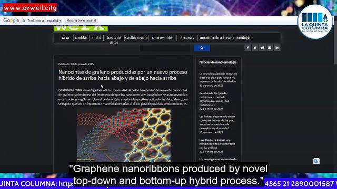Click the site search input field
Image resolution: width=337 pixels, height=189 pixels.
165,48
